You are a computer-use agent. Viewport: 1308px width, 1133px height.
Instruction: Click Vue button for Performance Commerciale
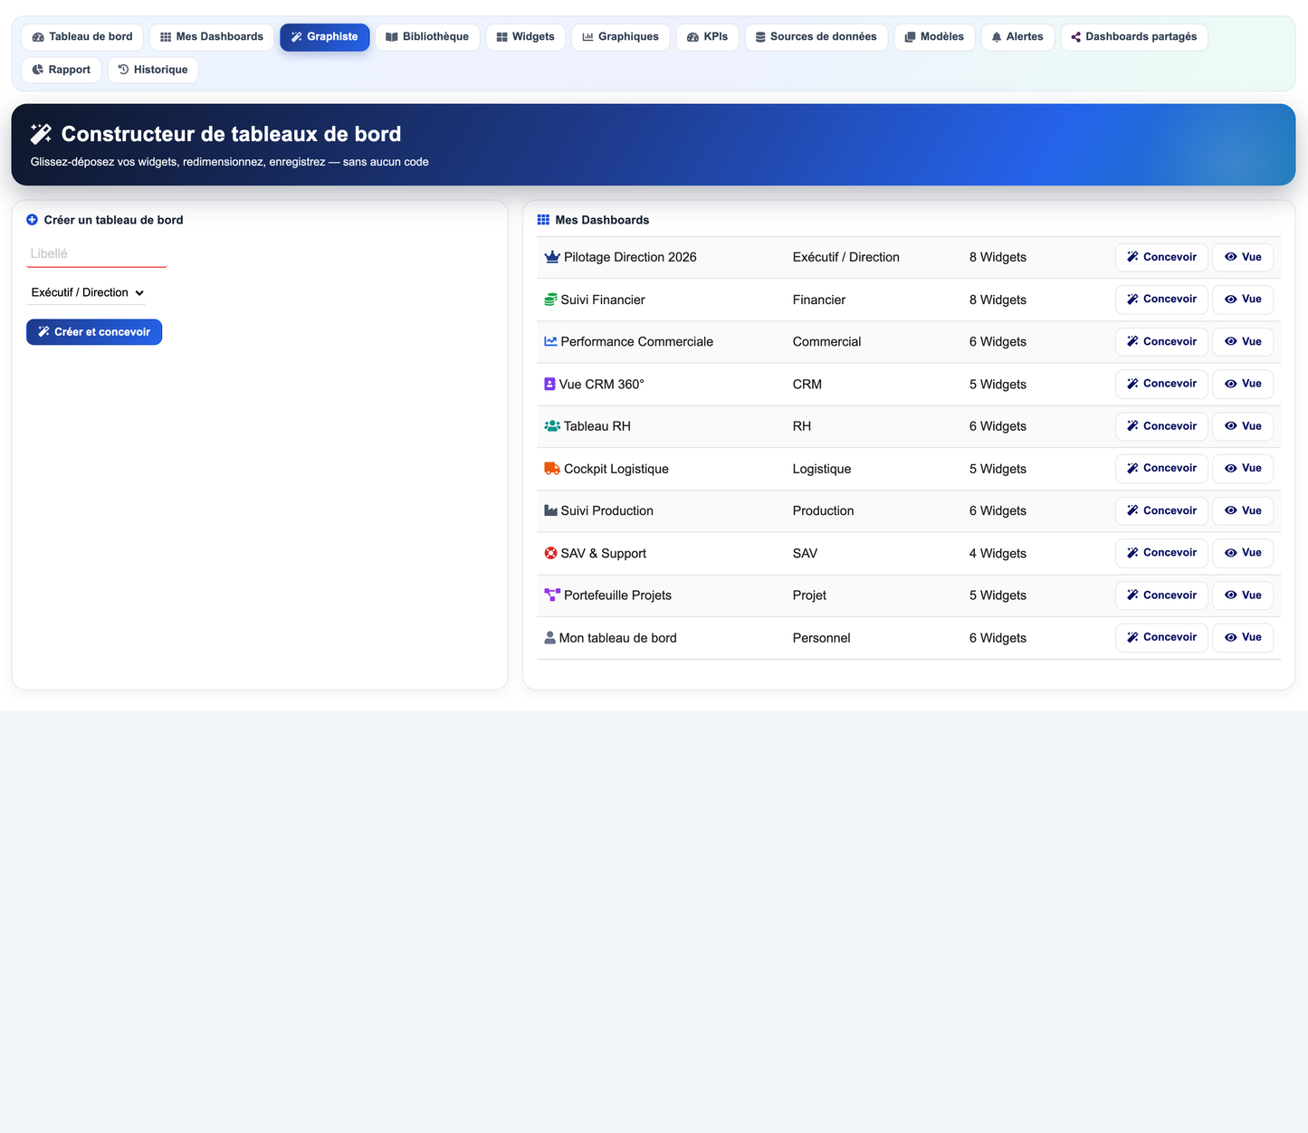coord(1243,341)
